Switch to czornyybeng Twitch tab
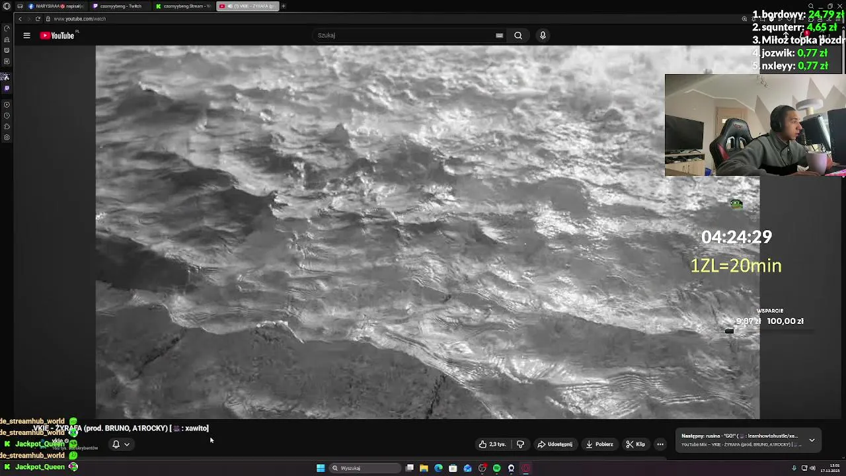The height and width of the screenshot is (476, 846). (120, 6)
